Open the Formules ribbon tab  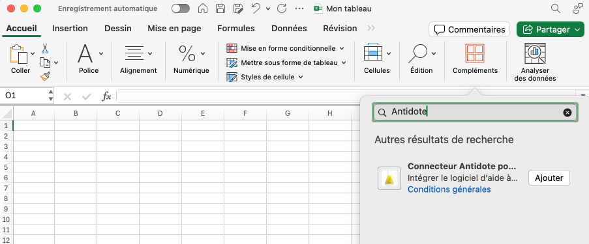coord(236,29)
